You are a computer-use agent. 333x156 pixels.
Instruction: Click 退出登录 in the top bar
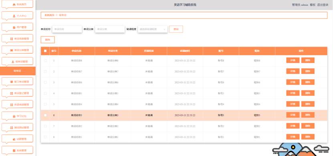[323, 5]
